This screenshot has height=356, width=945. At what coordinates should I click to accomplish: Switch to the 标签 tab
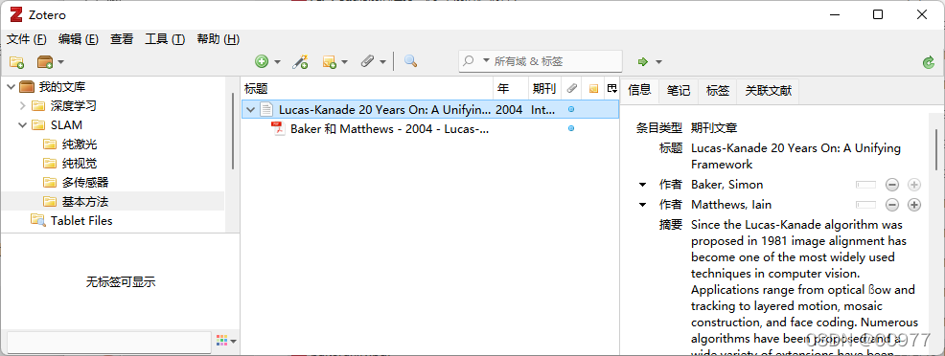tap(718, 91)
